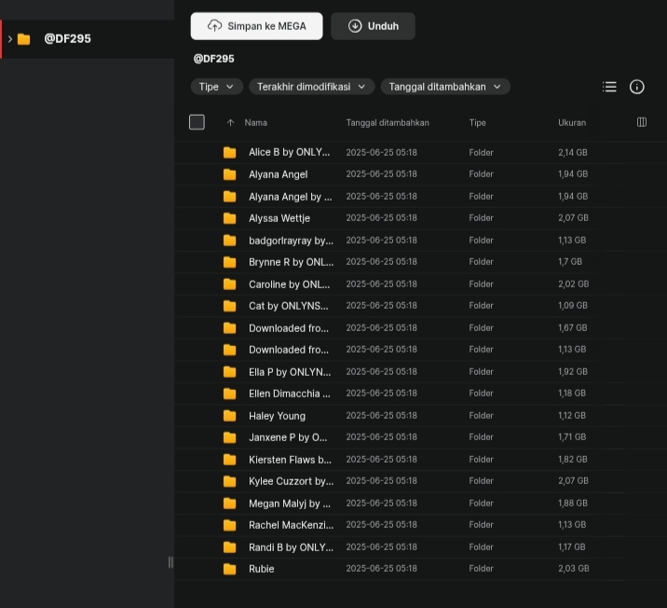667x608 pixels.
Task: Click folder icon of Janxene P row
Action: pyautogui.click(x=230, y=437)
